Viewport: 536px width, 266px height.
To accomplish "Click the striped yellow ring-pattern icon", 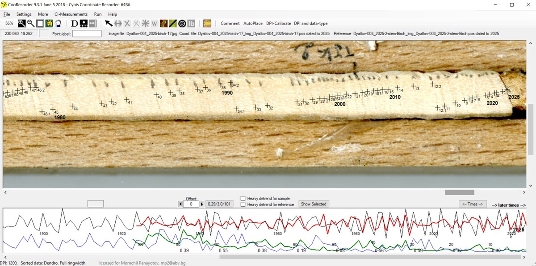I will 207,23.
